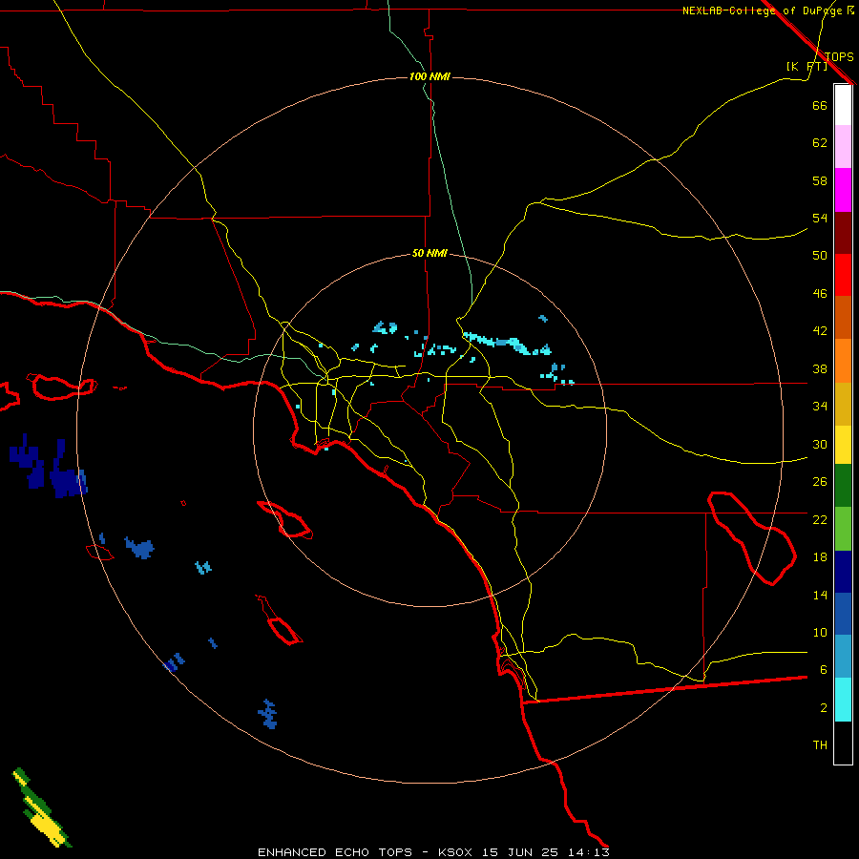Click the 'NEXLAB-College of DuPage' credit text

[764, 10]
